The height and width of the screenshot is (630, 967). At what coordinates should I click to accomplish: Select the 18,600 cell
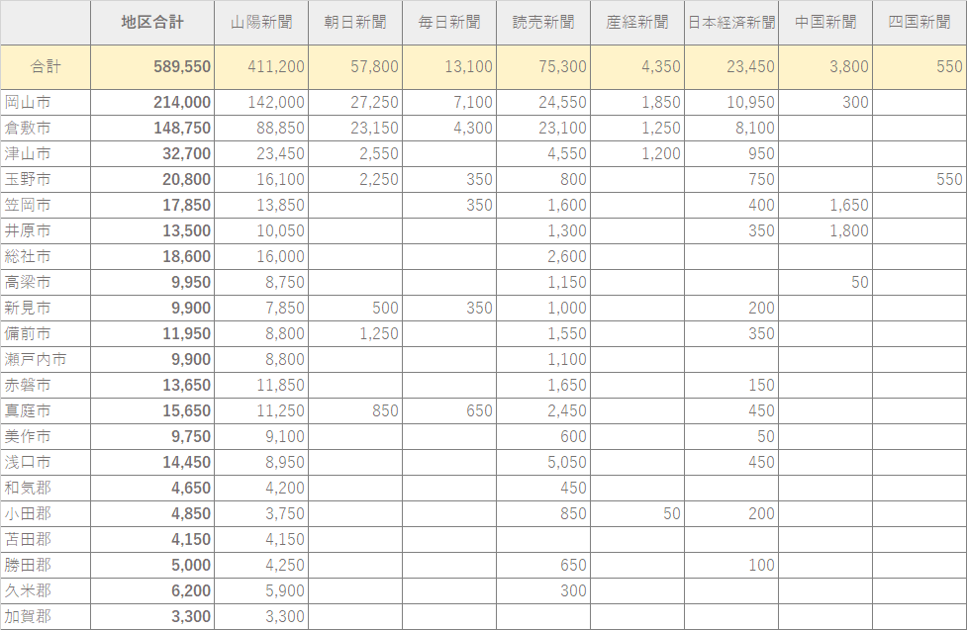(x=152, y=256)
